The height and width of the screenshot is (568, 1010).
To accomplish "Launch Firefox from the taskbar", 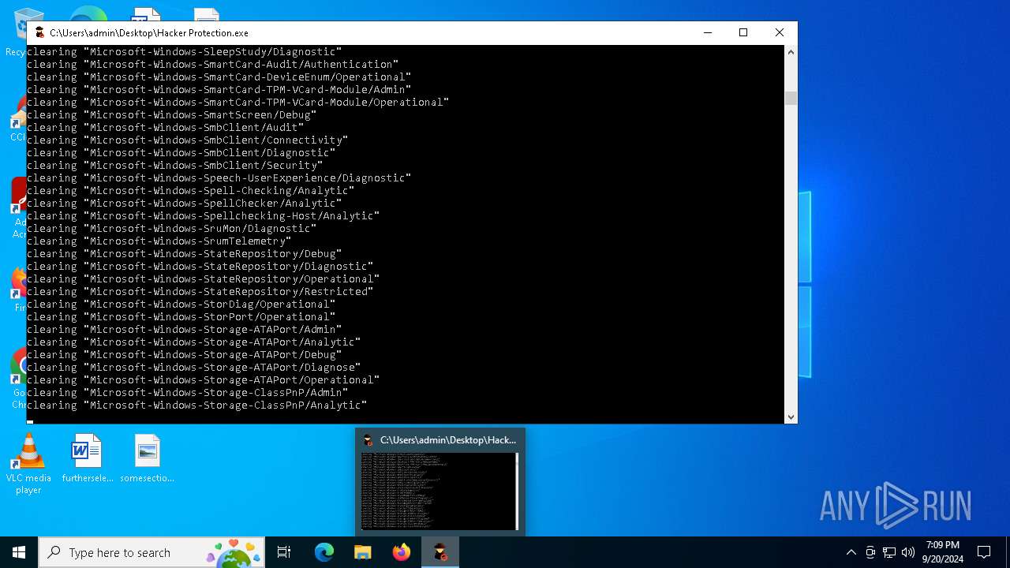I will click(402, 552).
